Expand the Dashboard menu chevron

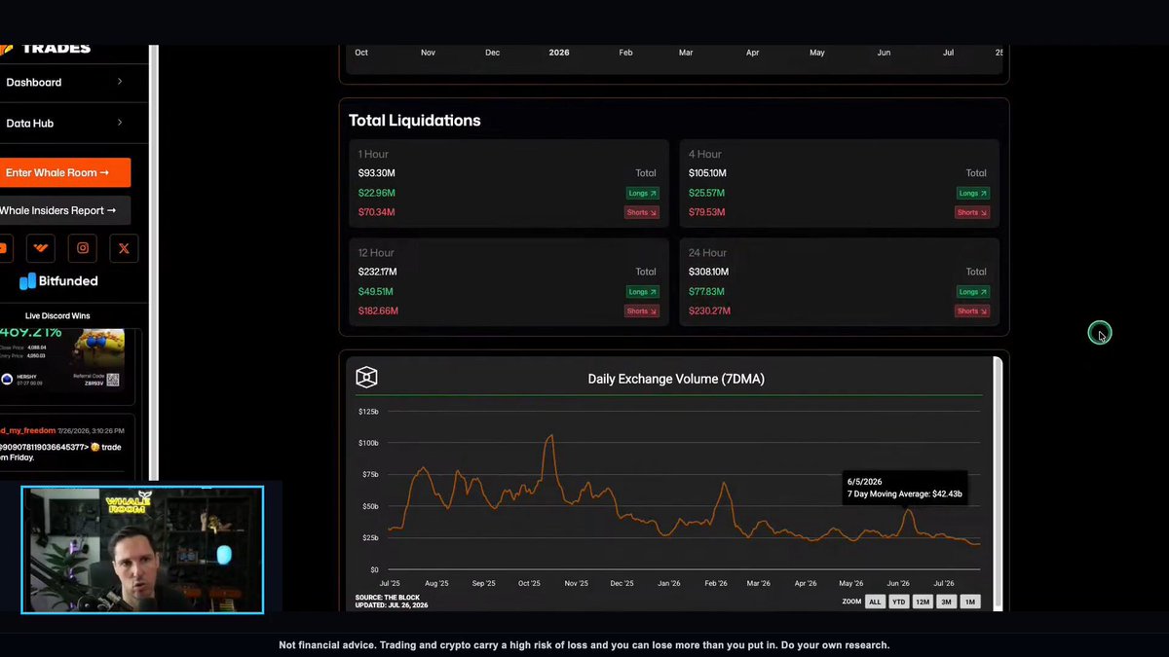click(x=120, y=82)
